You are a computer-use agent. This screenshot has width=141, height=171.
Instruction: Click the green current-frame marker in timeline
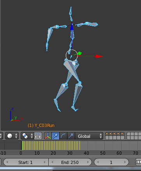(x=23, y=146)
